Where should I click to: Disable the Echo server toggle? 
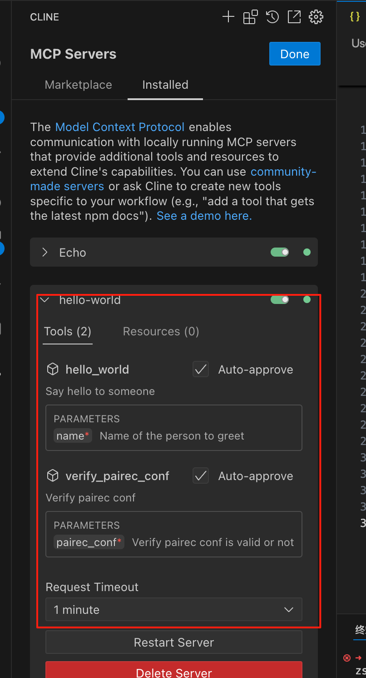[280, 252]
